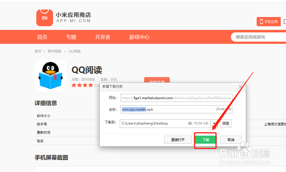Open the 专题 nav tab
The height and width of the screenshot is (172, 286).
[x=71, y=37]
